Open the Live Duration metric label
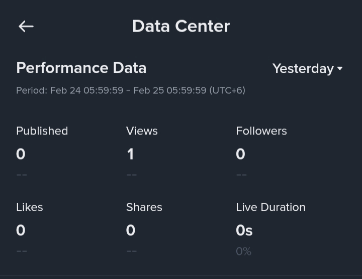Screen dimensions: 362x279 270,207
